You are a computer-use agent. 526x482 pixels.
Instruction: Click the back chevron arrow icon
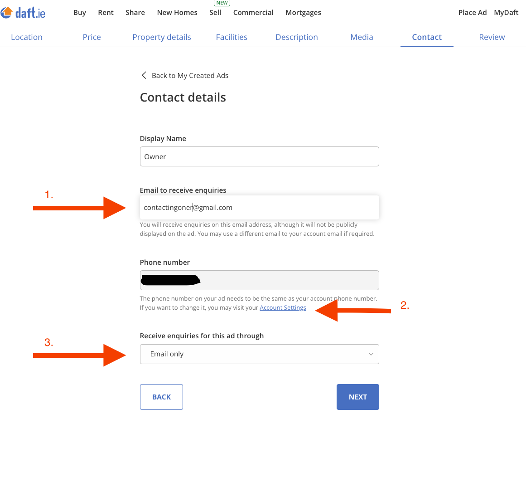[x=144, y=75]
